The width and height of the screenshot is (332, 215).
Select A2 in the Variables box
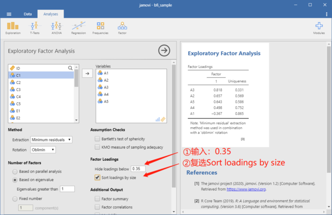[x=131, y=80]
